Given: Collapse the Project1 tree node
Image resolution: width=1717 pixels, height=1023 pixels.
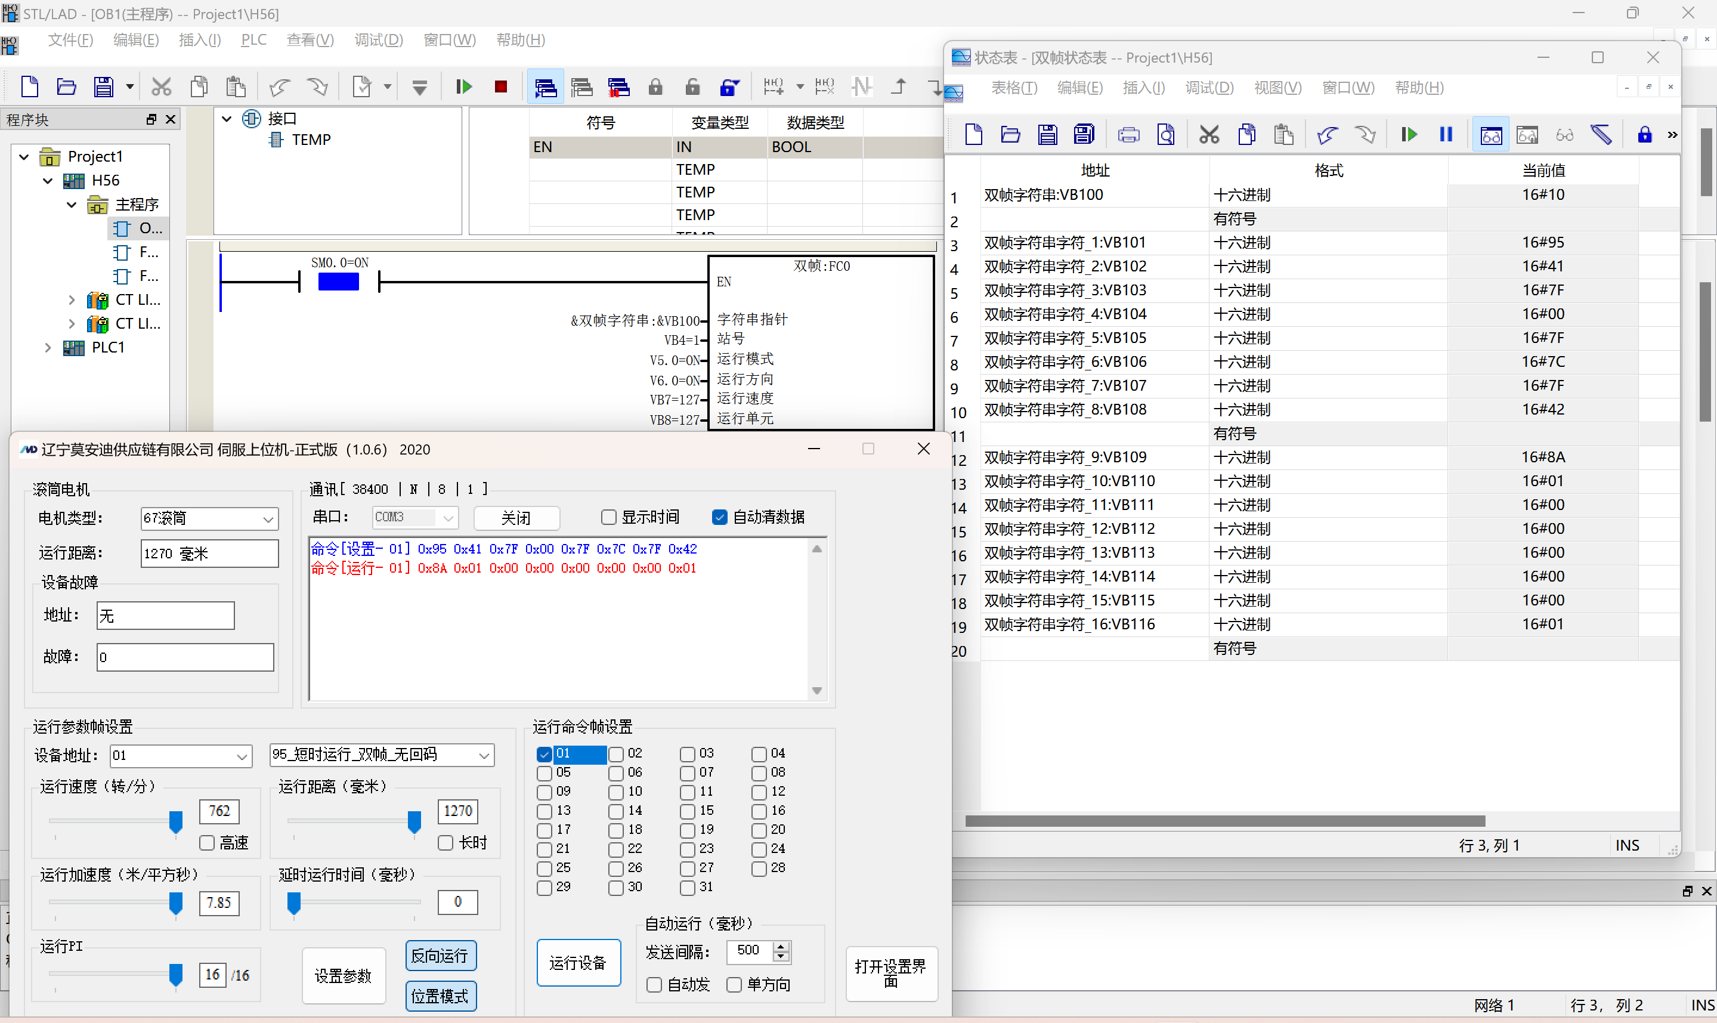Looking at the screenshot, I should coord(24,157).
